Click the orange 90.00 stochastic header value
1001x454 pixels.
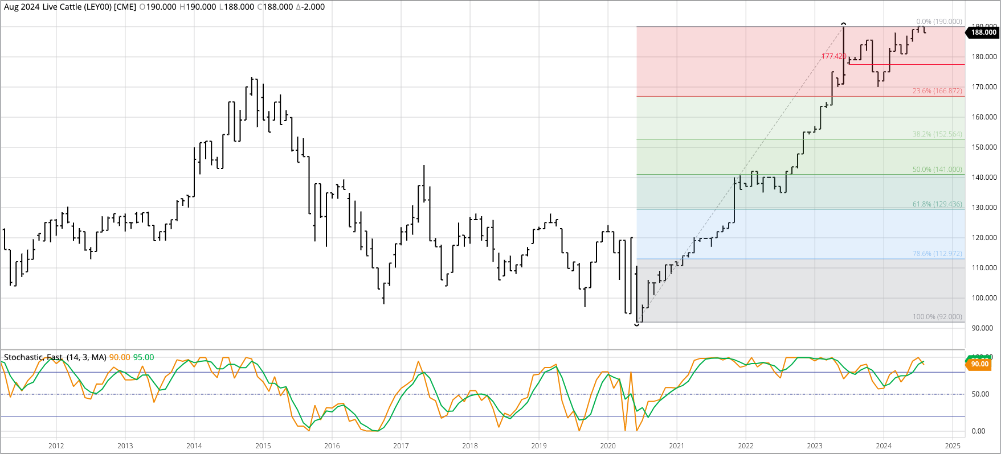120,357
